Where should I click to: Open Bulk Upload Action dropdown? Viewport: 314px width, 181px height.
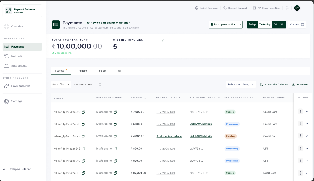coord(226,25)
